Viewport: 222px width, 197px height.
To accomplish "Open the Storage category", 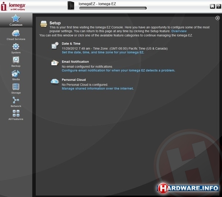I will point(16,87).
